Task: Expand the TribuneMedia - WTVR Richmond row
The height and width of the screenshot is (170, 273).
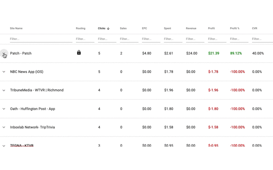Action: pos(4,90)
